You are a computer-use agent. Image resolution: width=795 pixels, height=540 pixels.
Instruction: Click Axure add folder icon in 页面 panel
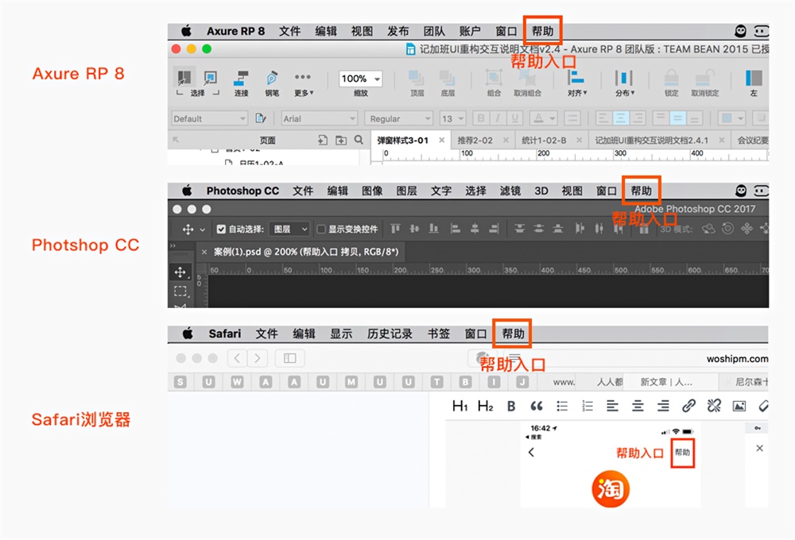[x=341, y=140]
